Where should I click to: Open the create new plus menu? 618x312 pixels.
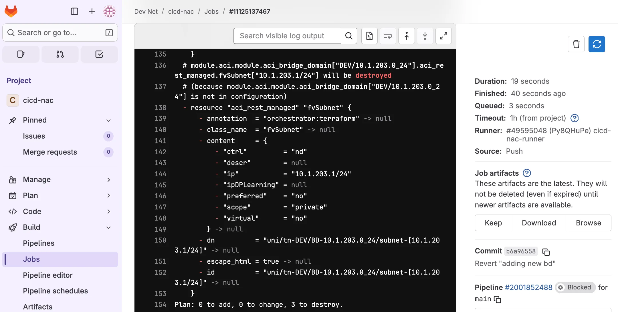92,11
